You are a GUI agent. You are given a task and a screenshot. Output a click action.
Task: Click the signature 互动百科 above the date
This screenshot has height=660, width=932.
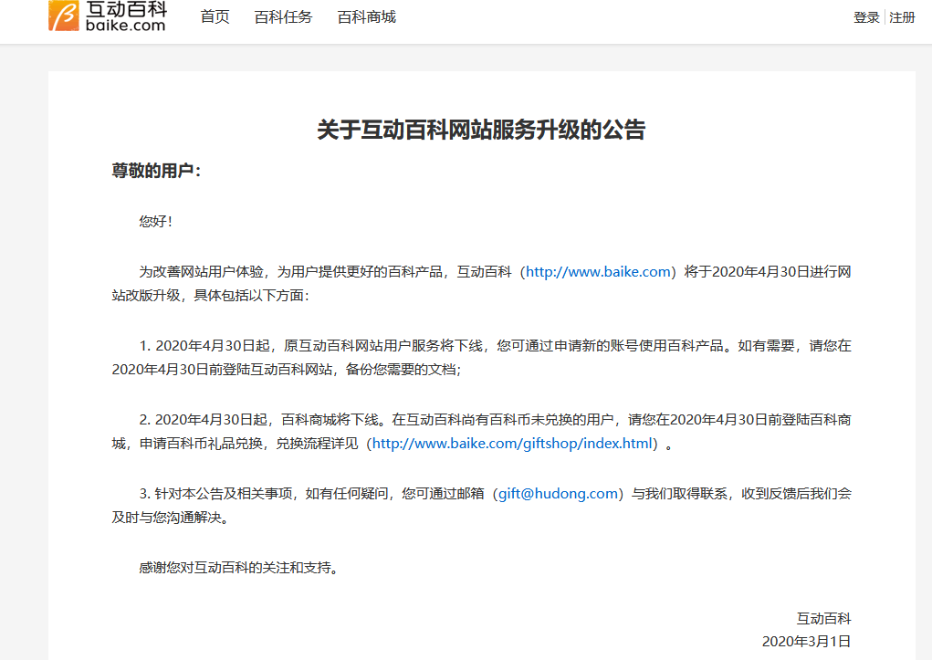coord(823,619)
